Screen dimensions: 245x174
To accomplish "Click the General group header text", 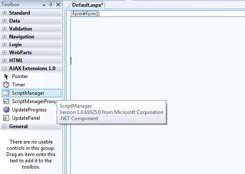I will tap(18, 126).
